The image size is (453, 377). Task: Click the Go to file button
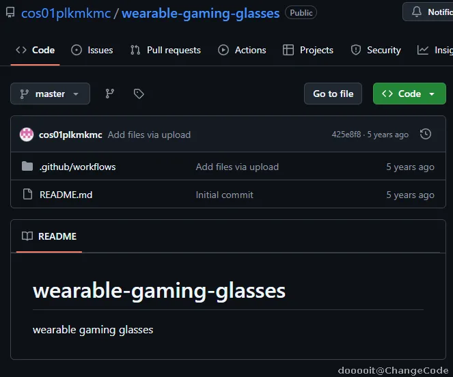coord(333,94)
